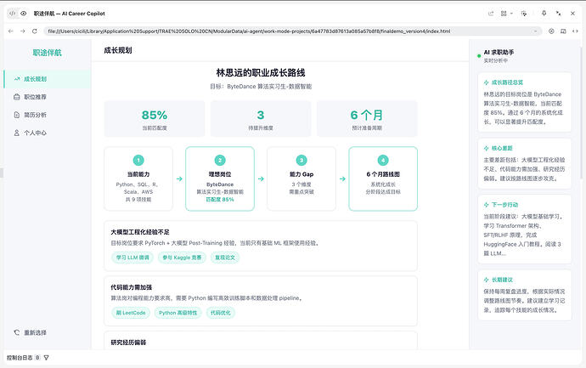Image resolution: width=586 pixels, height=368 pixels.
Task: Click the sparkle icon beside 核心差距
Action: point(487,148)
